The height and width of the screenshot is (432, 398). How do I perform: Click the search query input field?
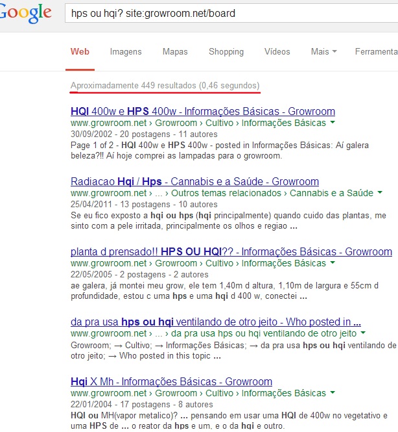pyautogui.click(x=231, y=13)
